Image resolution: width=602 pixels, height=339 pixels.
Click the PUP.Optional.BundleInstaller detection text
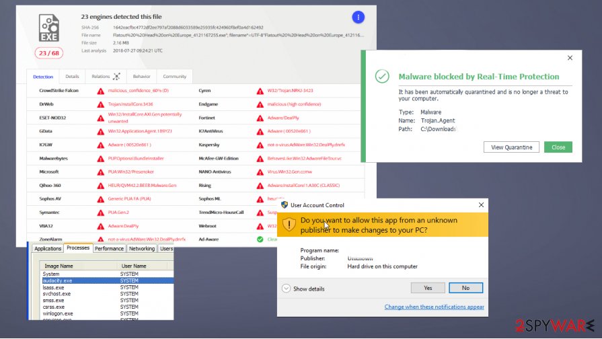coord(136,159)
